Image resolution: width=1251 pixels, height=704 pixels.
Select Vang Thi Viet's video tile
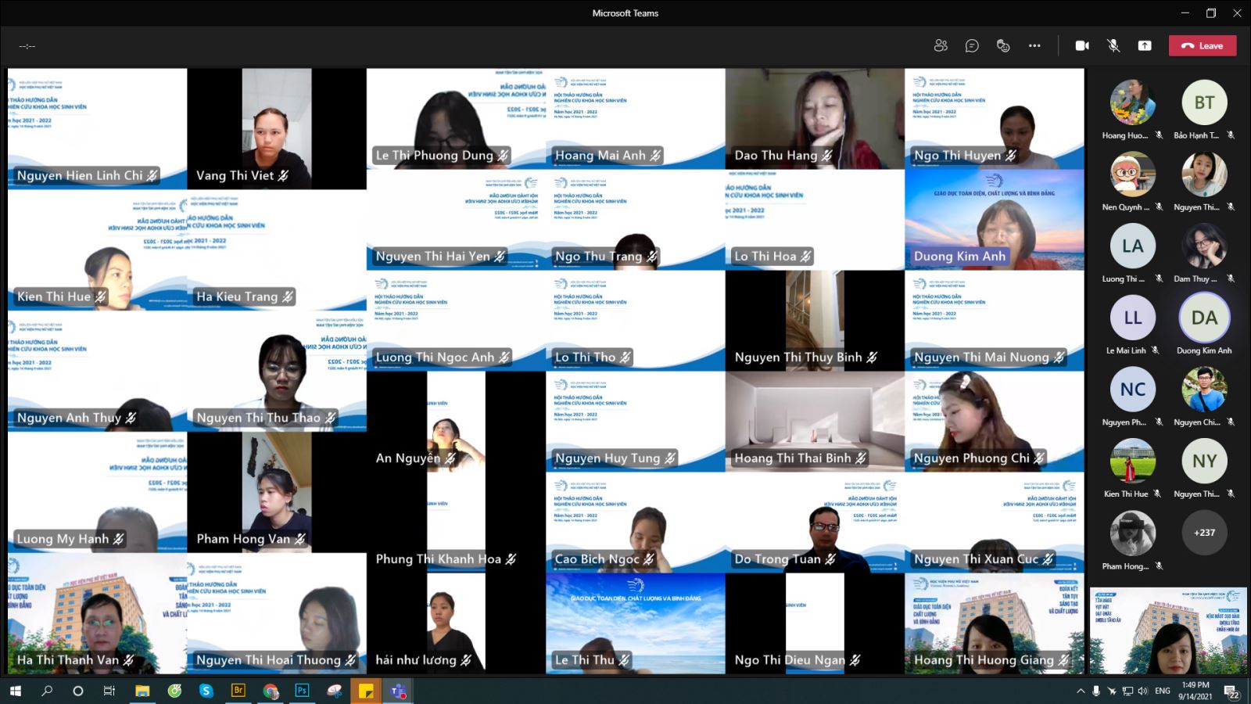pyautogui.click(x=277, y=128)
